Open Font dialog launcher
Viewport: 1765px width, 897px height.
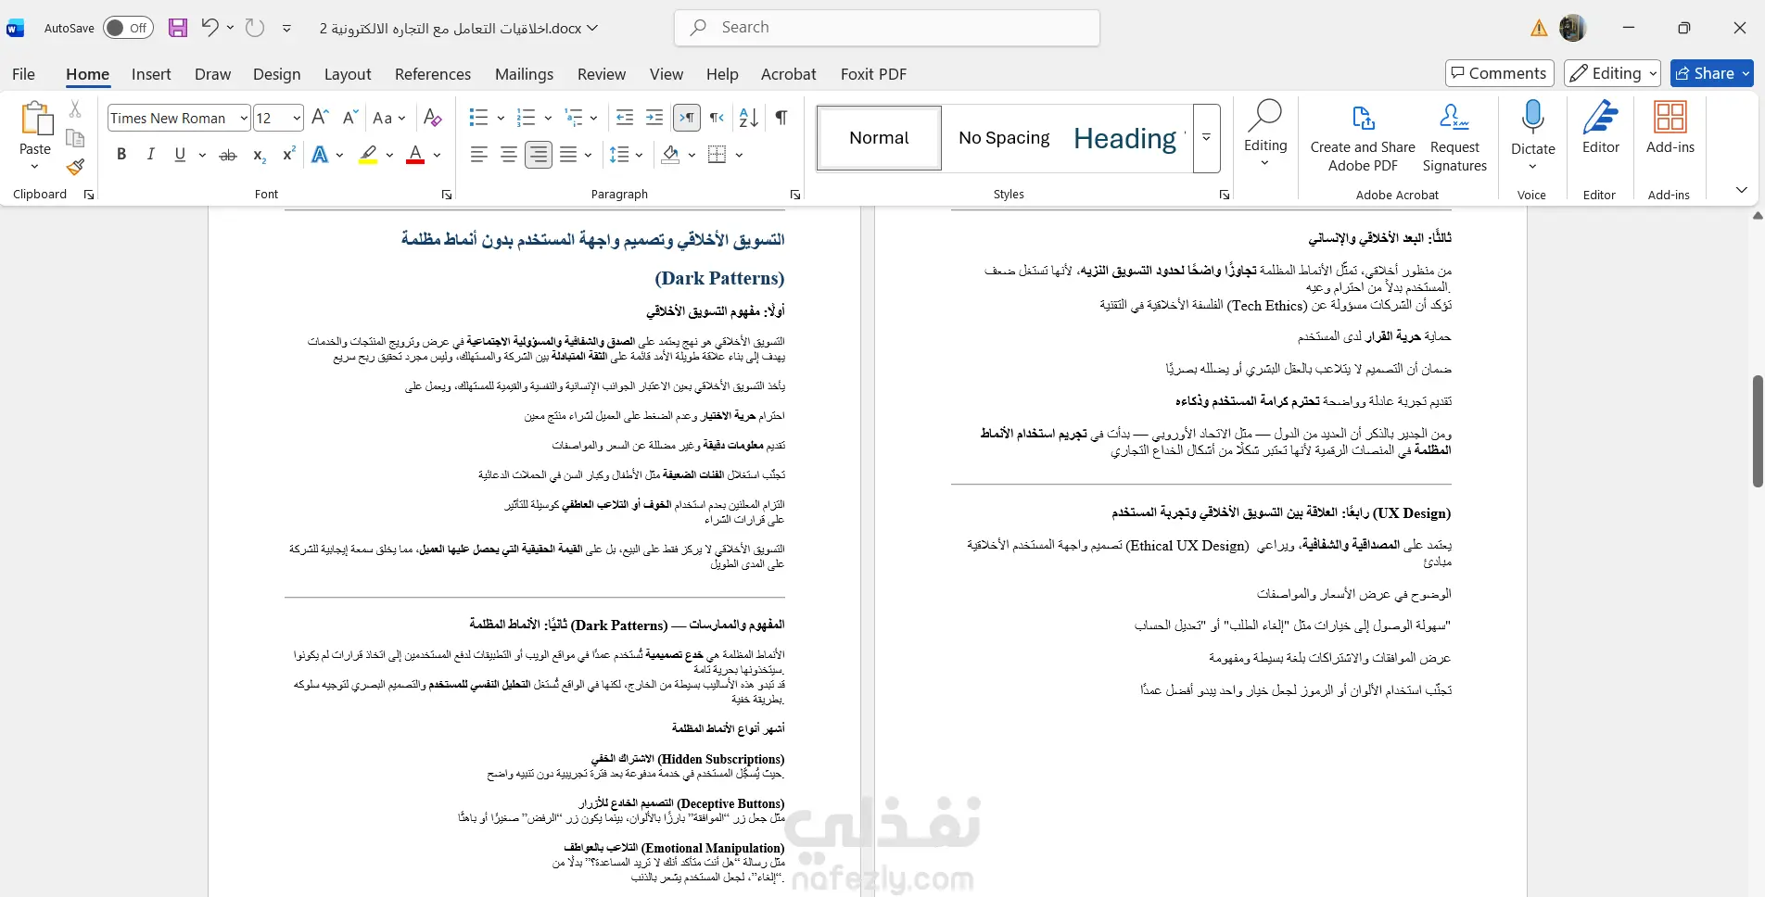coord(447,195)
